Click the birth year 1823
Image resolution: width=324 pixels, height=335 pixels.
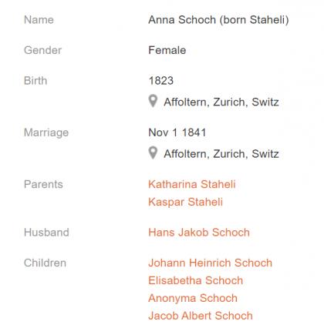[x=161, y=81]
